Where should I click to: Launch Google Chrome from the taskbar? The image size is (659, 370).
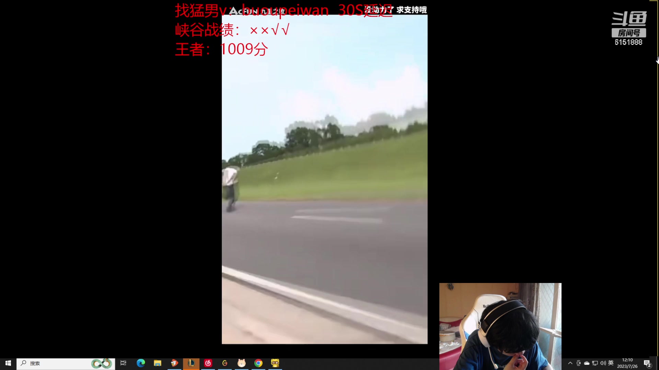click(258, 363)
